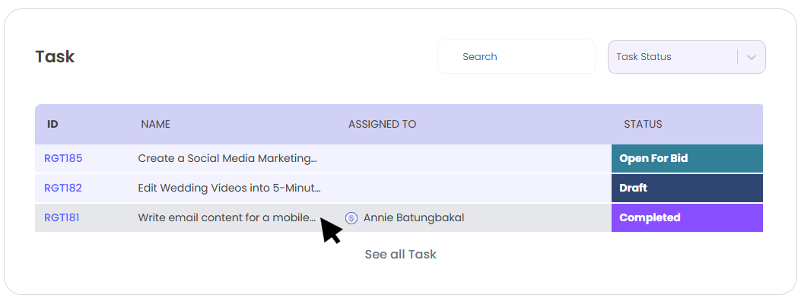Select the Write email content task name

tap(227, 217)
